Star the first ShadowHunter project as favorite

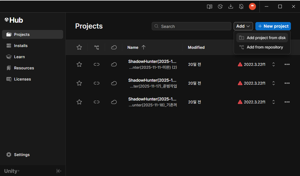79,64
